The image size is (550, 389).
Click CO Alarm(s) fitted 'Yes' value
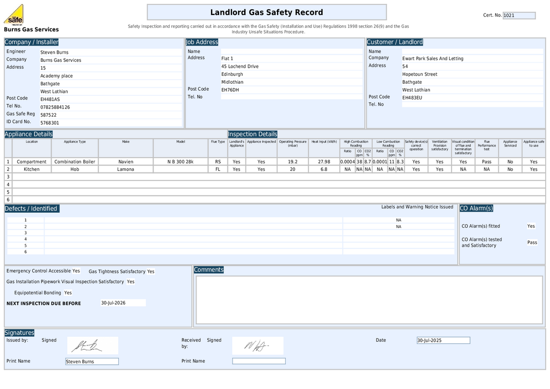531,226
